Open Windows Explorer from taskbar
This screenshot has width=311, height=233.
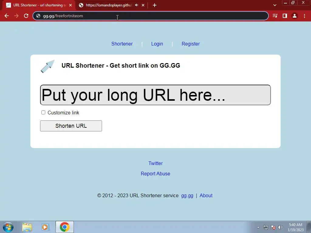pos(27,227)
